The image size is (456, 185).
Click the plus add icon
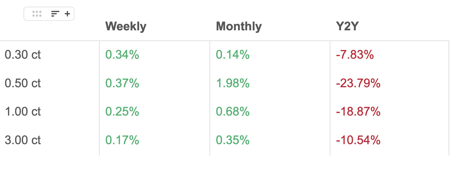(67, 14)
